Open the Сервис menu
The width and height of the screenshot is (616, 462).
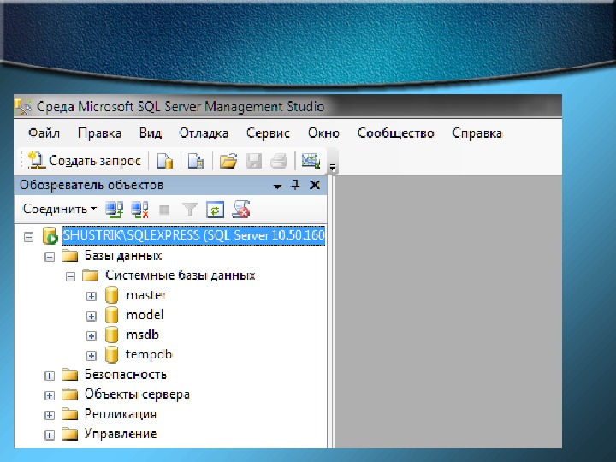click(268, 133)
